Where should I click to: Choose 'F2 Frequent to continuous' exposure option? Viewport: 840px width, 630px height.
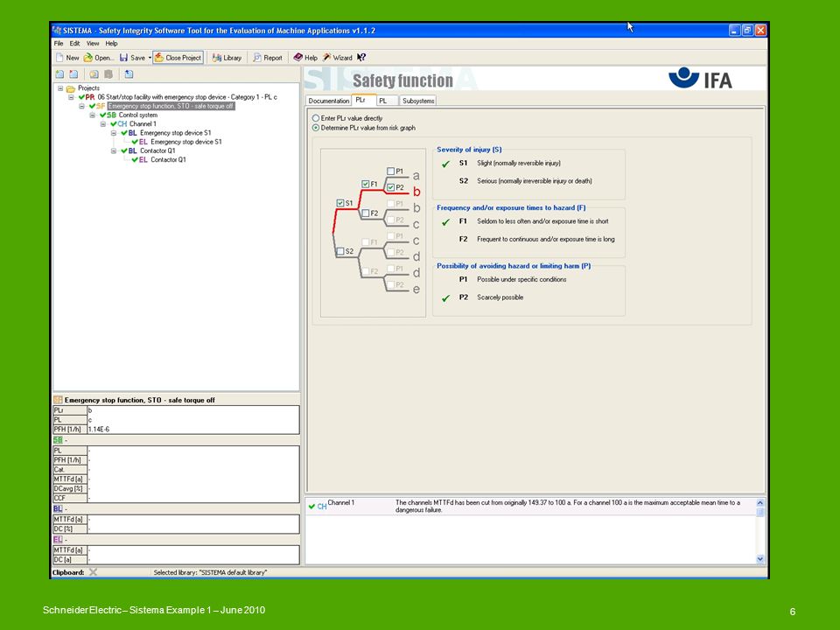536,240
